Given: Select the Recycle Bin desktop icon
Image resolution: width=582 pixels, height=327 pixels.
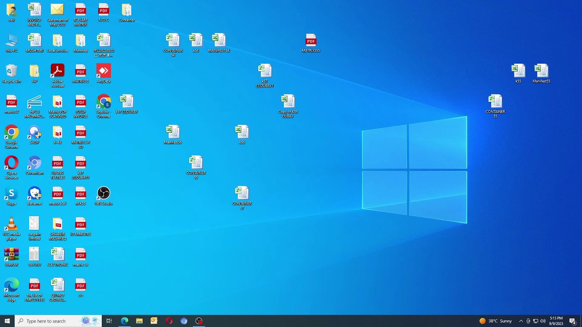Looking at the screenshot, I should [11, 74].
